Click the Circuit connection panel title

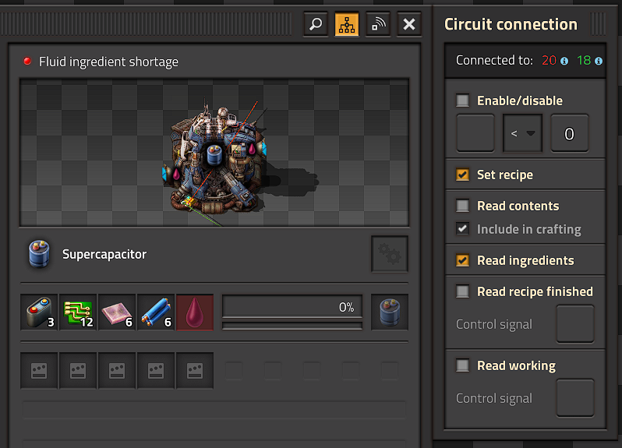[511, 24]
